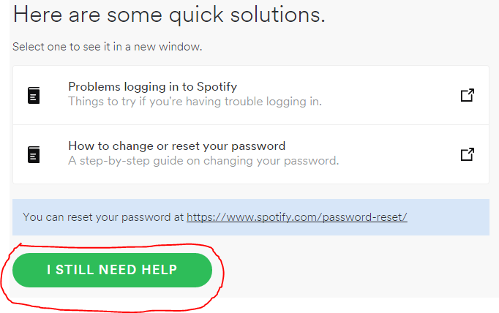499x313 pixels.
Task: Click 'Select one to see it in a new window' text
Action: click(x=108, y=47)
